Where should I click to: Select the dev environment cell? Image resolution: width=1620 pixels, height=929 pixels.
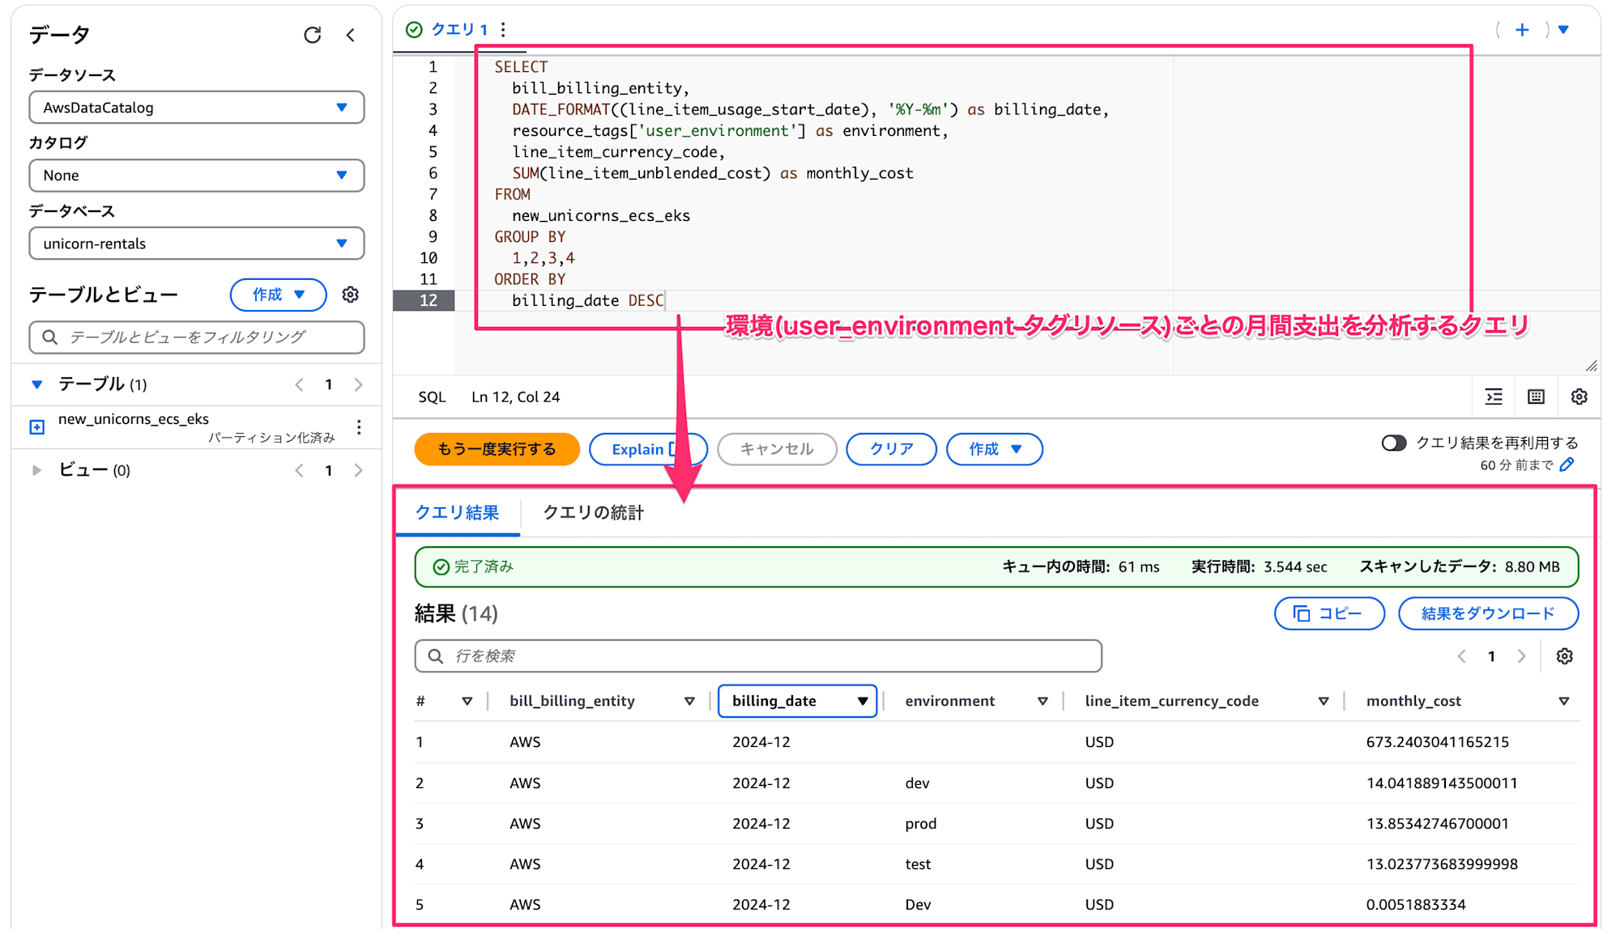tap(917, 783)
